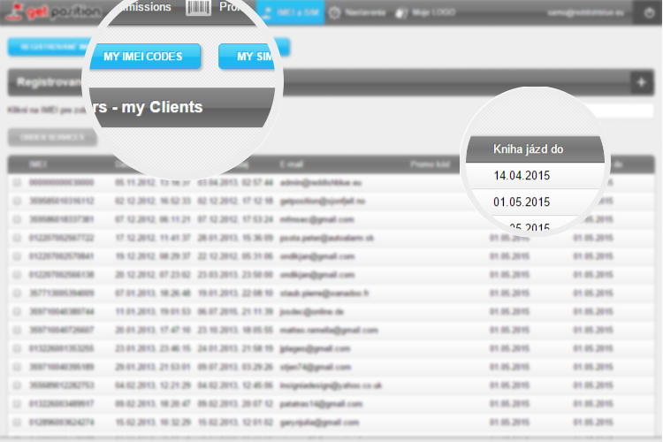663x442 pixels.
Task: Click the posta.peter@autoalarm.sk email cell
Action: 327,238
